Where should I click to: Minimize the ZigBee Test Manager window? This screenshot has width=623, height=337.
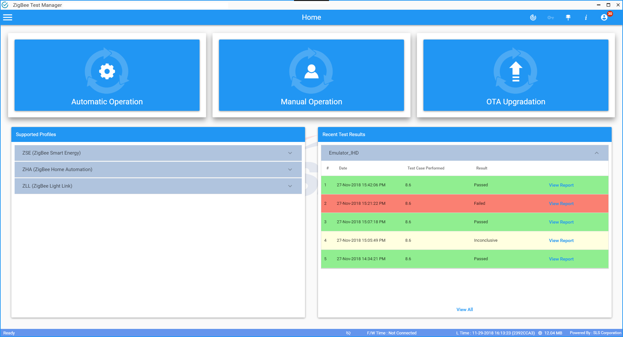point(599,5)
